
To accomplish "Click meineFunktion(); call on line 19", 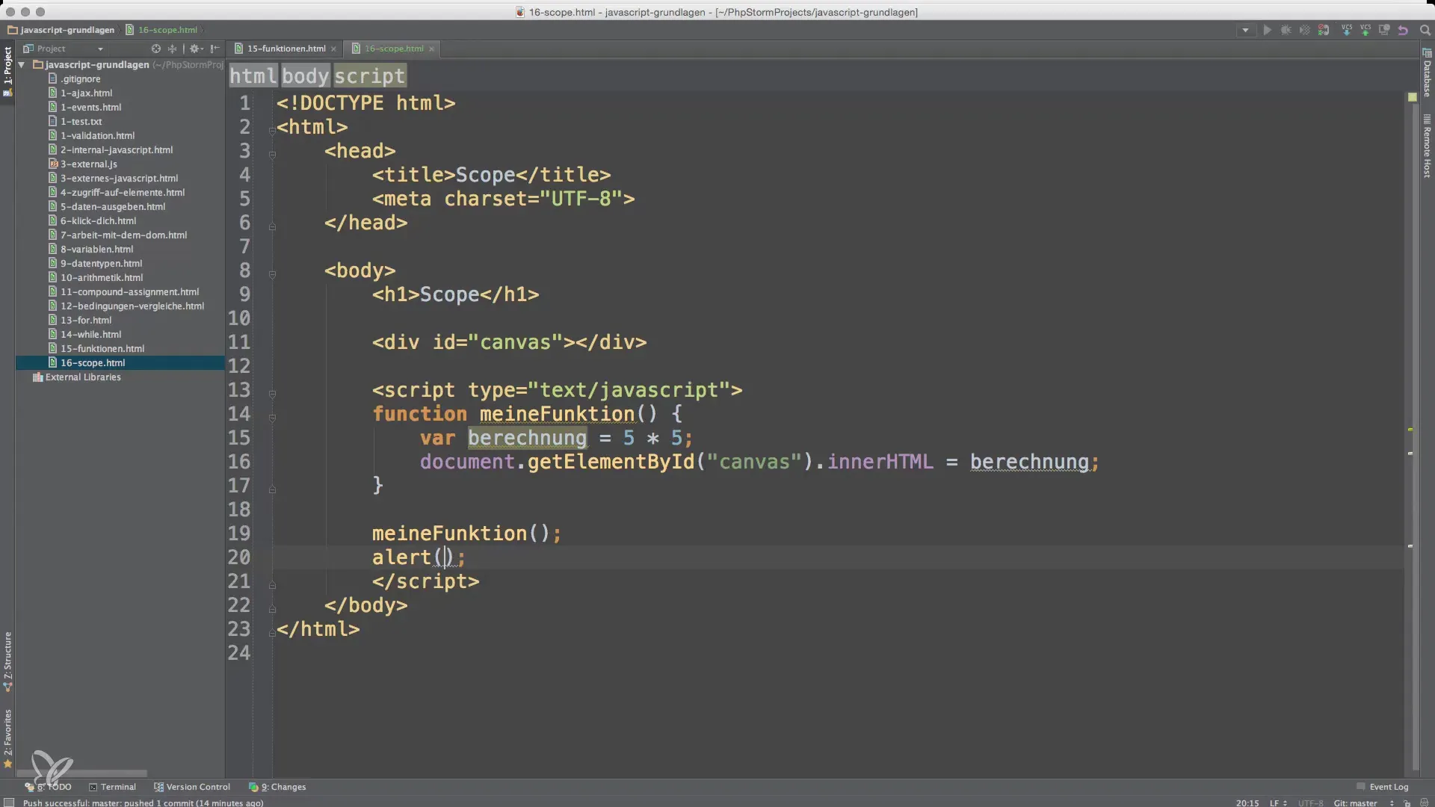I will pos(466,534).
